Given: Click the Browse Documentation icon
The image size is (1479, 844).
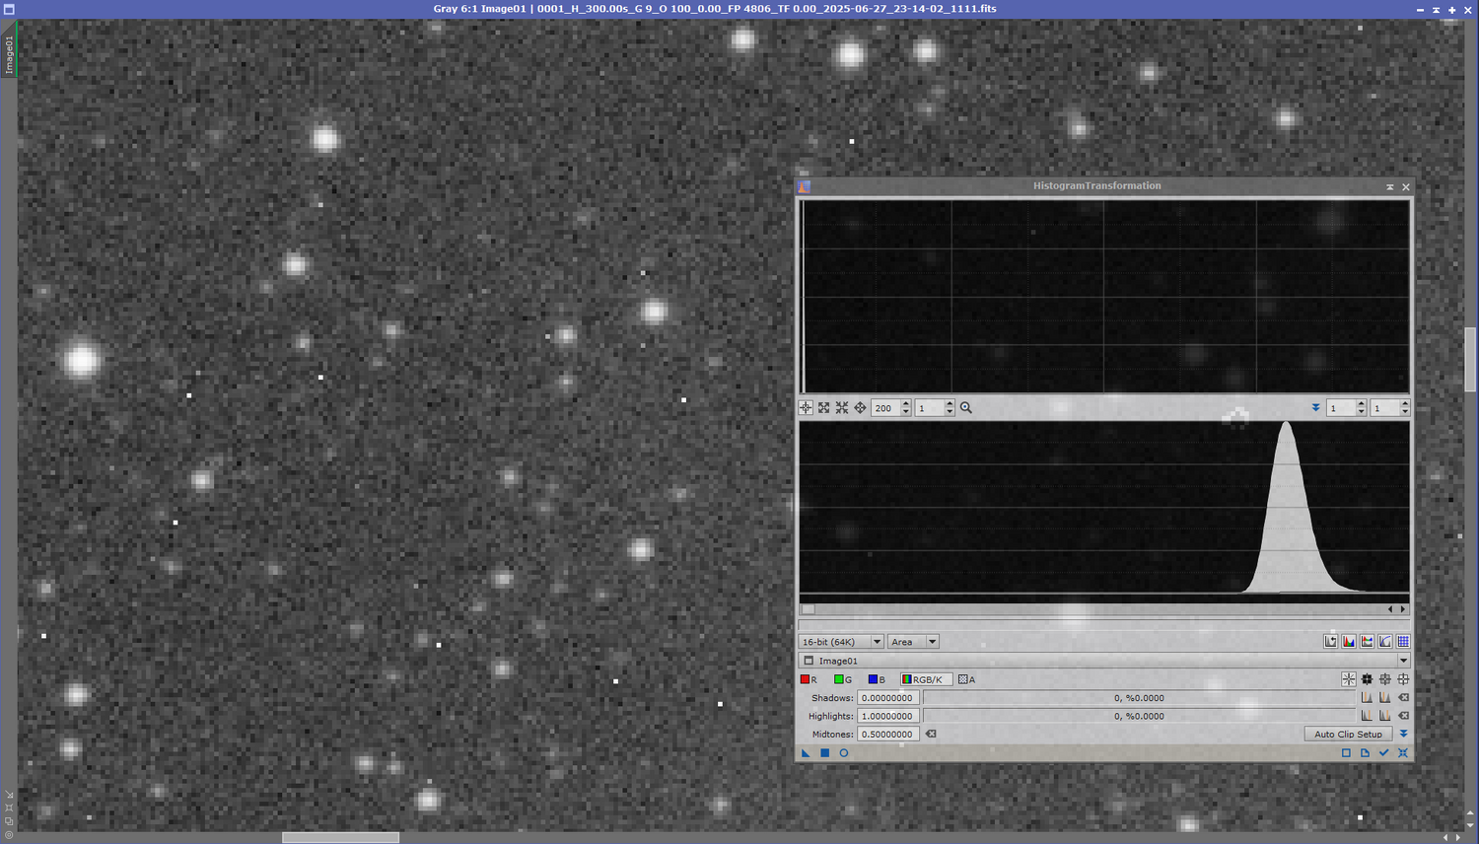Looking at the screenshot, I should tap(1366, 753).
